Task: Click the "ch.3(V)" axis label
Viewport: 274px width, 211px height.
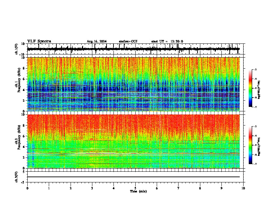Action: point(17,177)
